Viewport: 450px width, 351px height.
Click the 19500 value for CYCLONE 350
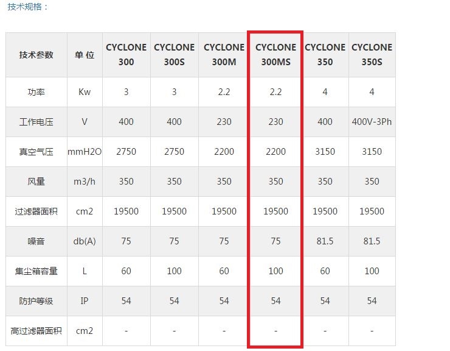(325, 211)
